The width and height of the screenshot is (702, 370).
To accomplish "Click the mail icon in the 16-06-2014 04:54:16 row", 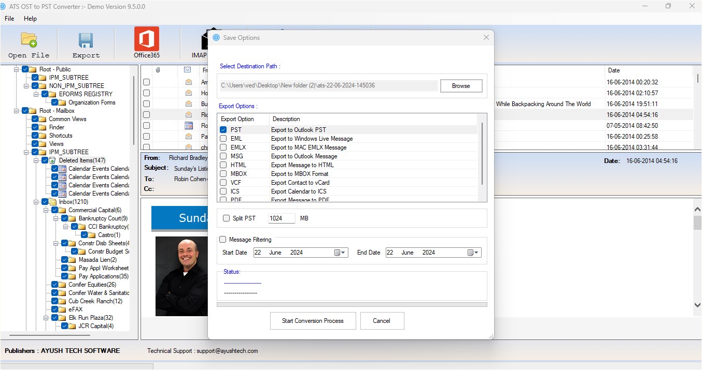I will click(x=189, y=114).
